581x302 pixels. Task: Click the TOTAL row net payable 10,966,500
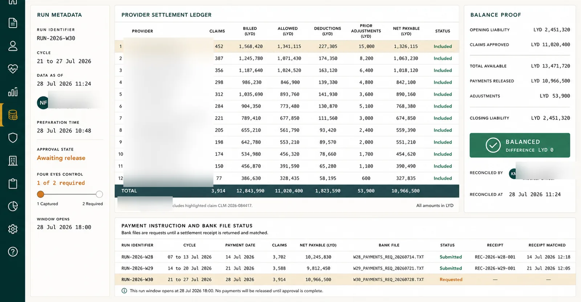pyautogui.click(x=405, y=191)
